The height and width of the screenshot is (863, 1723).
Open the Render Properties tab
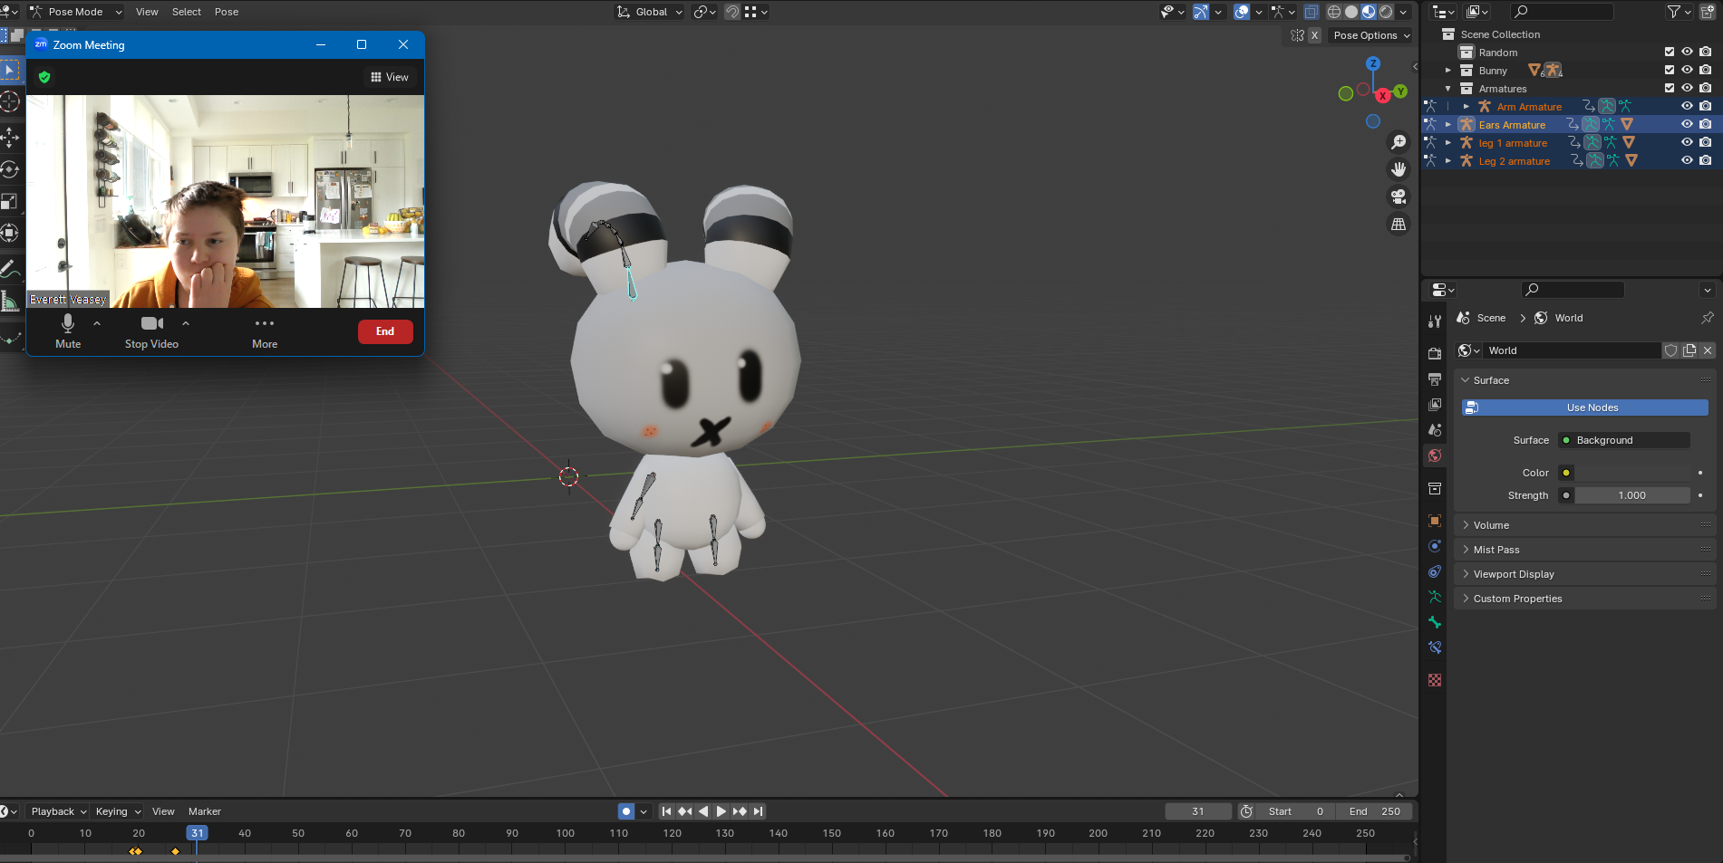1435,353
